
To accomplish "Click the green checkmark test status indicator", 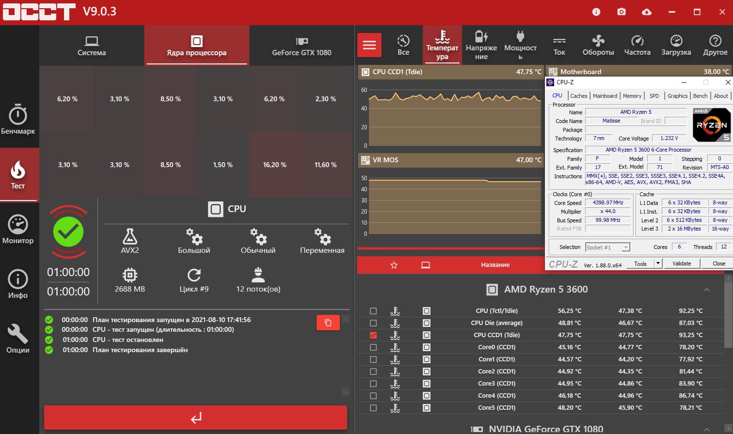I will (x=68, y=232).
